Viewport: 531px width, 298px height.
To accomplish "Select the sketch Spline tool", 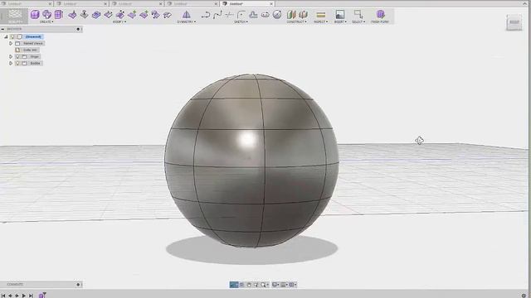I will click(217, 15).
